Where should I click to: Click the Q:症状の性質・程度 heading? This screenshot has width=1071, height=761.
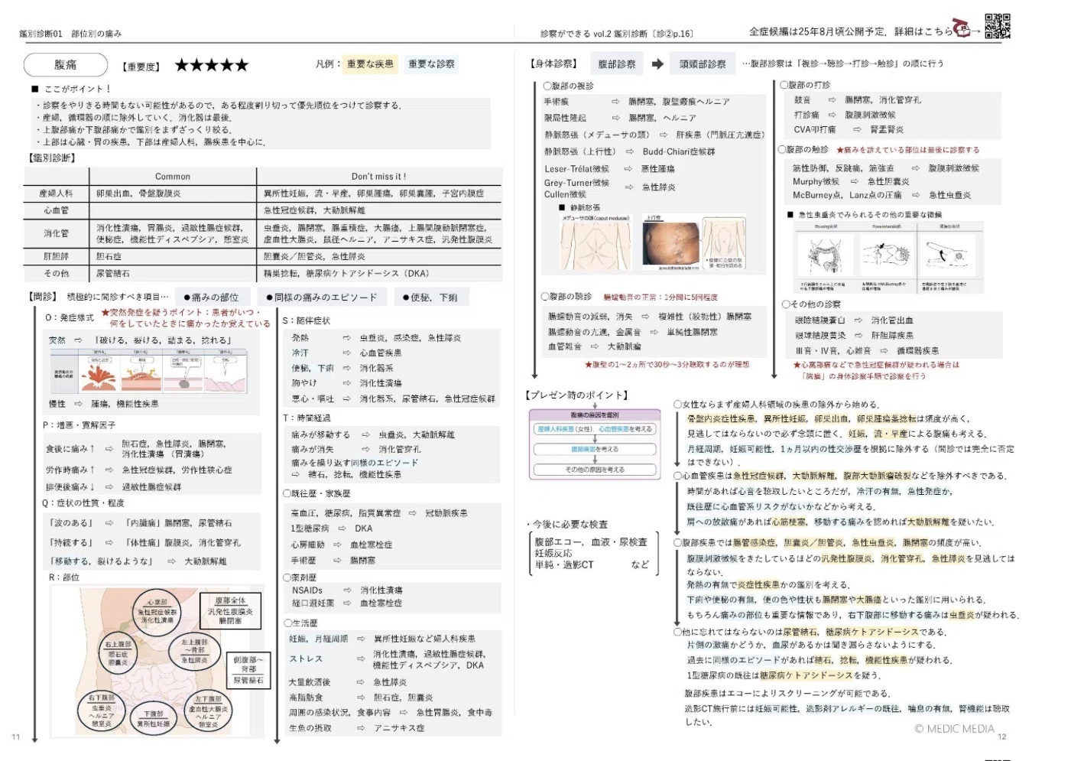pyautogui.click(x=83, y=503)
